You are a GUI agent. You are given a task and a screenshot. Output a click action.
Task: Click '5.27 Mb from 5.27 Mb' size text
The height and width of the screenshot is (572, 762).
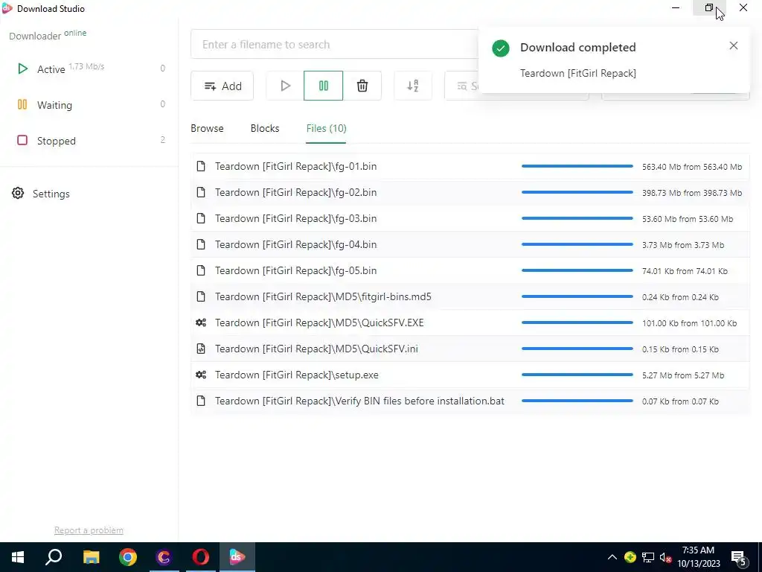click(x=683, y=375)
